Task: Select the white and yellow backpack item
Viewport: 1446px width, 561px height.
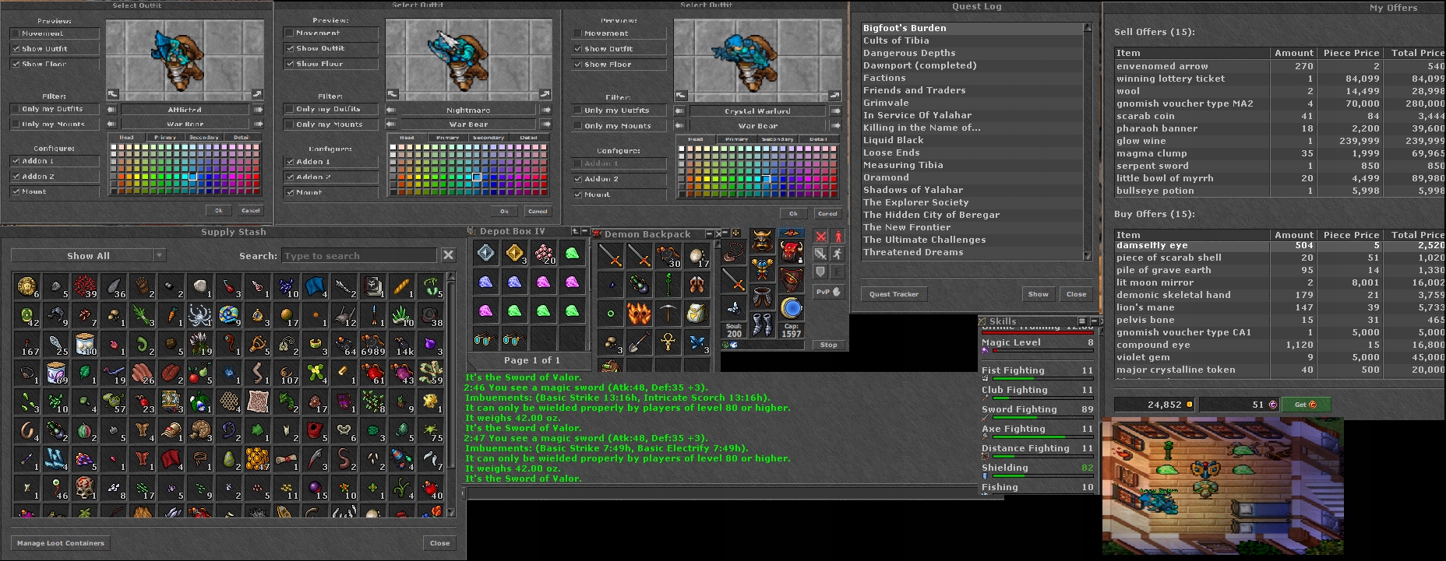Action: (x=697, y=313)
